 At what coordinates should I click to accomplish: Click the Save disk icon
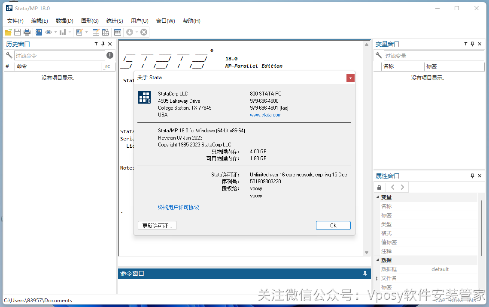[x=18, y=32]
